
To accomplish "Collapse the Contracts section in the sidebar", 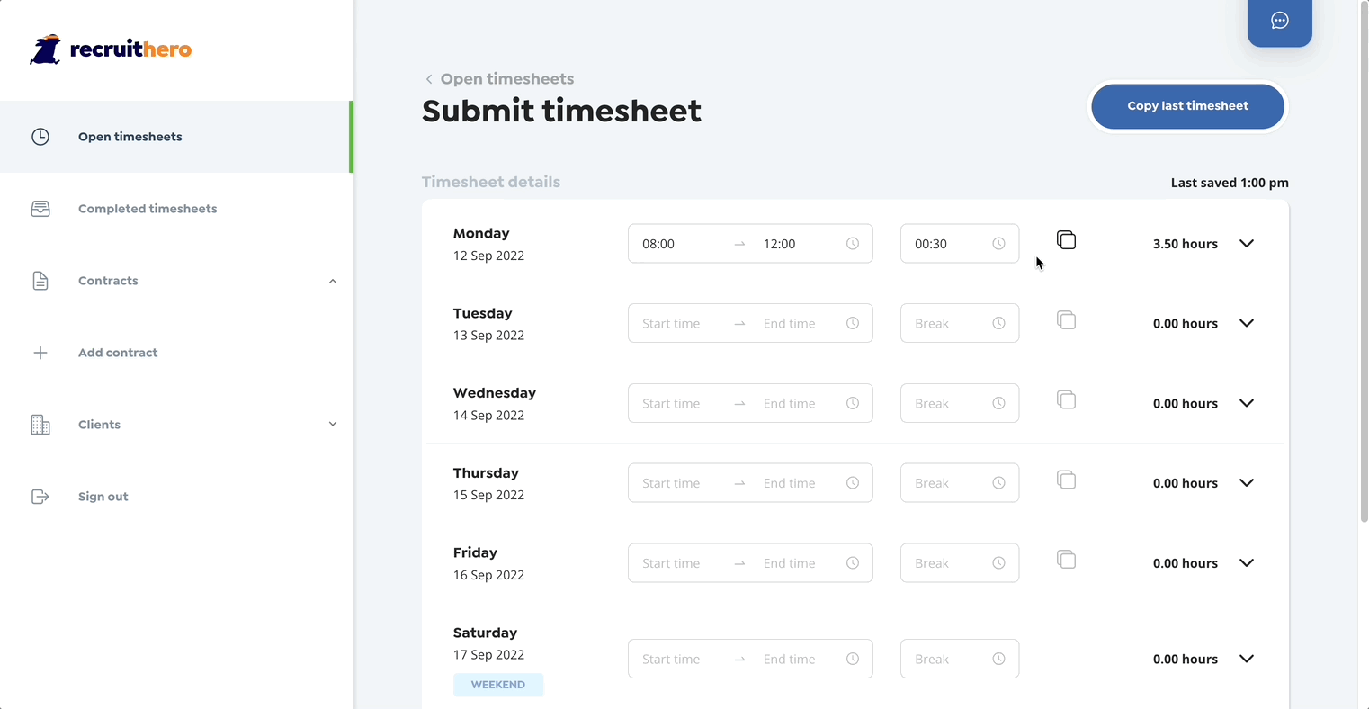I will click(x=333, y=280).
